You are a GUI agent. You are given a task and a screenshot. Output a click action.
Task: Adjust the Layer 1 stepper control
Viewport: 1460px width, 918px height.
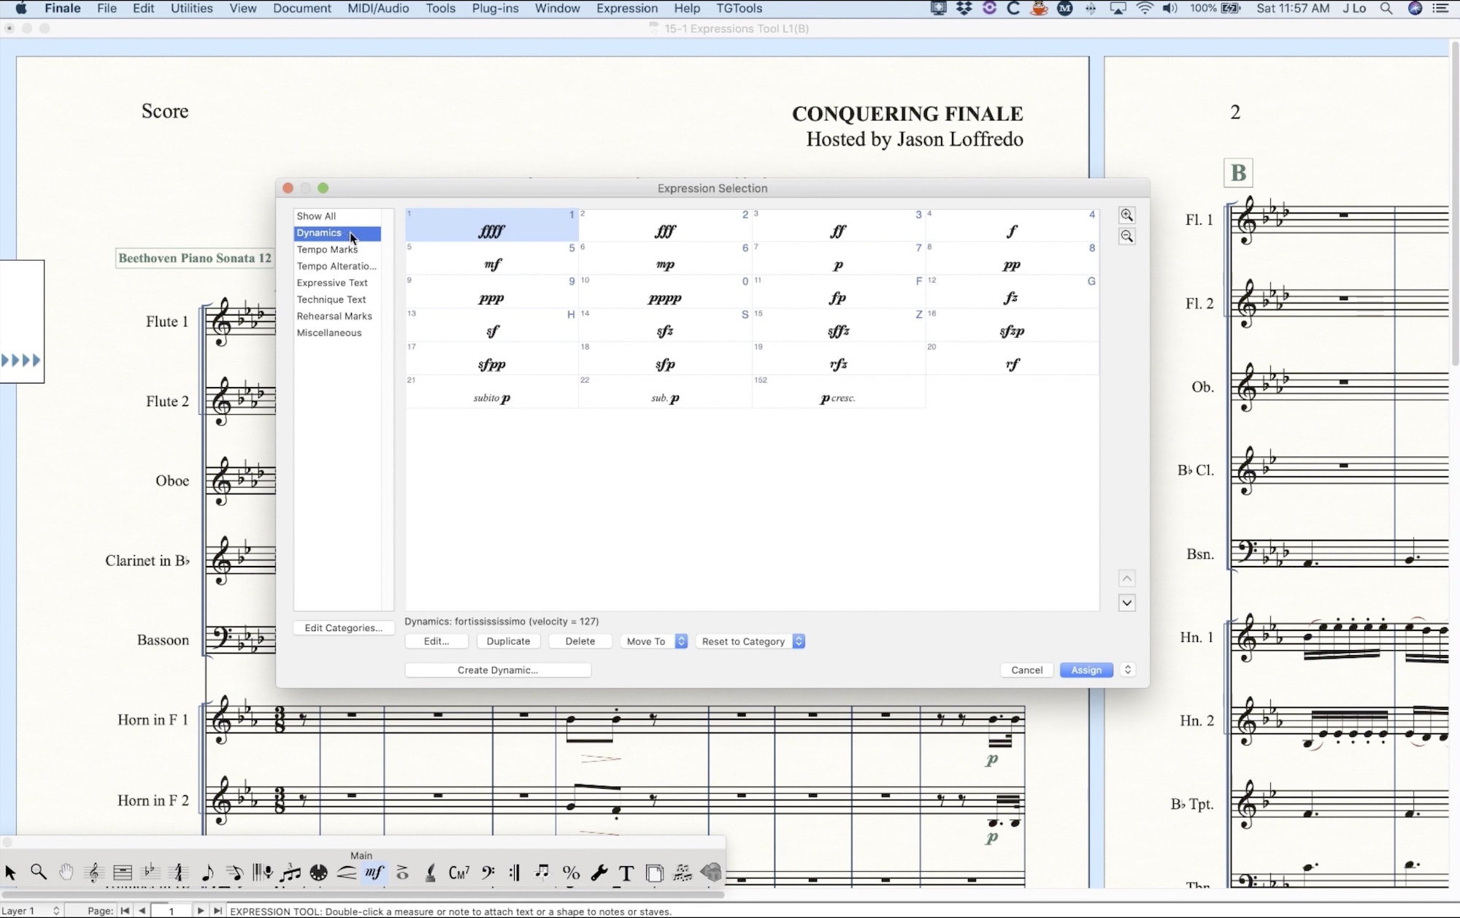click(56, 910)
